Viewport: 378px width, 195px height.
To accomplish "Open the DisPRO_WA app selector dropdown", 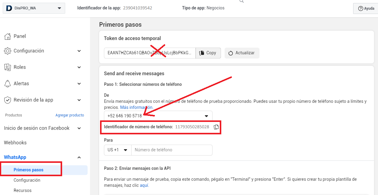I will (59, 8).
